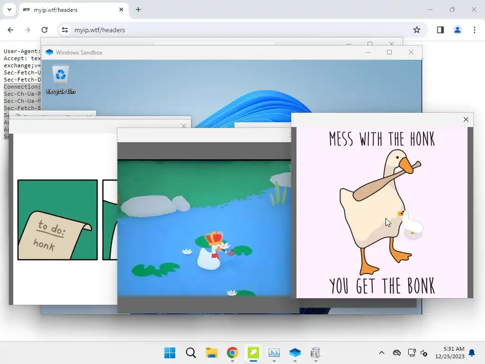Select the myip.wtf/headers tab
Viewport: 485px width, 364px height.
[74, 10]
